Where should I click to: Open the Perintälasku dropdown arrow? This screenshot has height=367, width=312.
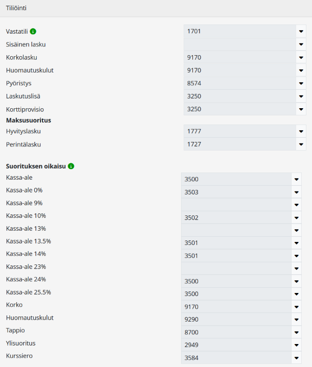301,144
